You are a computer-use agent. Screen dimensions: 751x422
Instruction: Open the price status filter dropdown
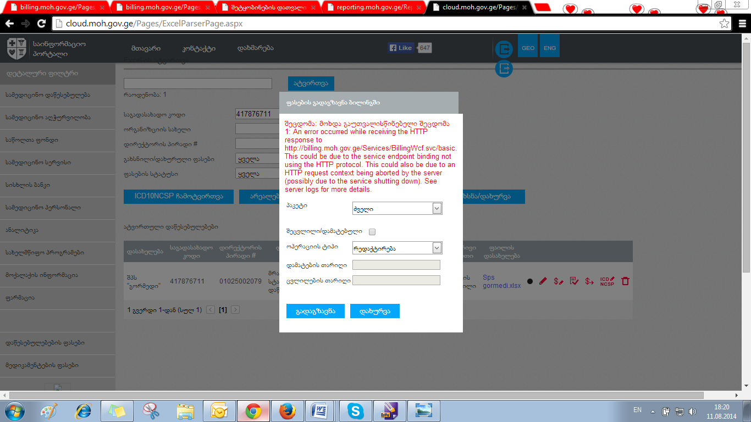coord(257,174)
